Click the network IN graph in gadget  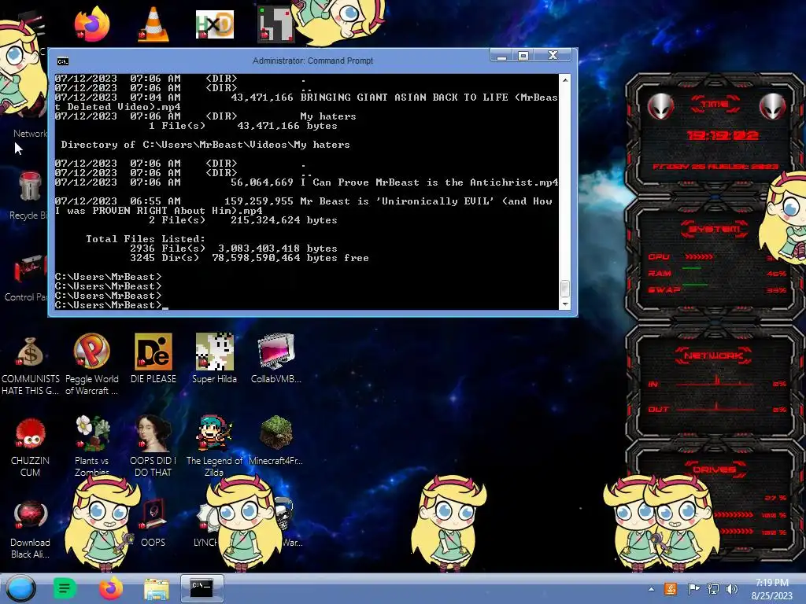[x=716, y=381]
